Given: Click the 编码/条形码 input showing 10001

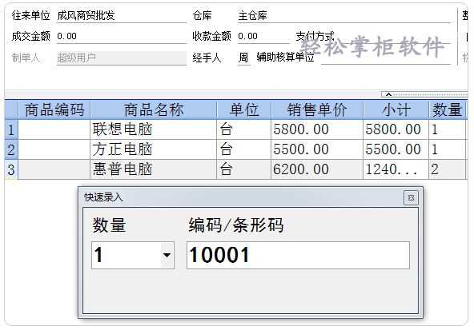Looking at the screenshot, I should [x=298, y=255].
